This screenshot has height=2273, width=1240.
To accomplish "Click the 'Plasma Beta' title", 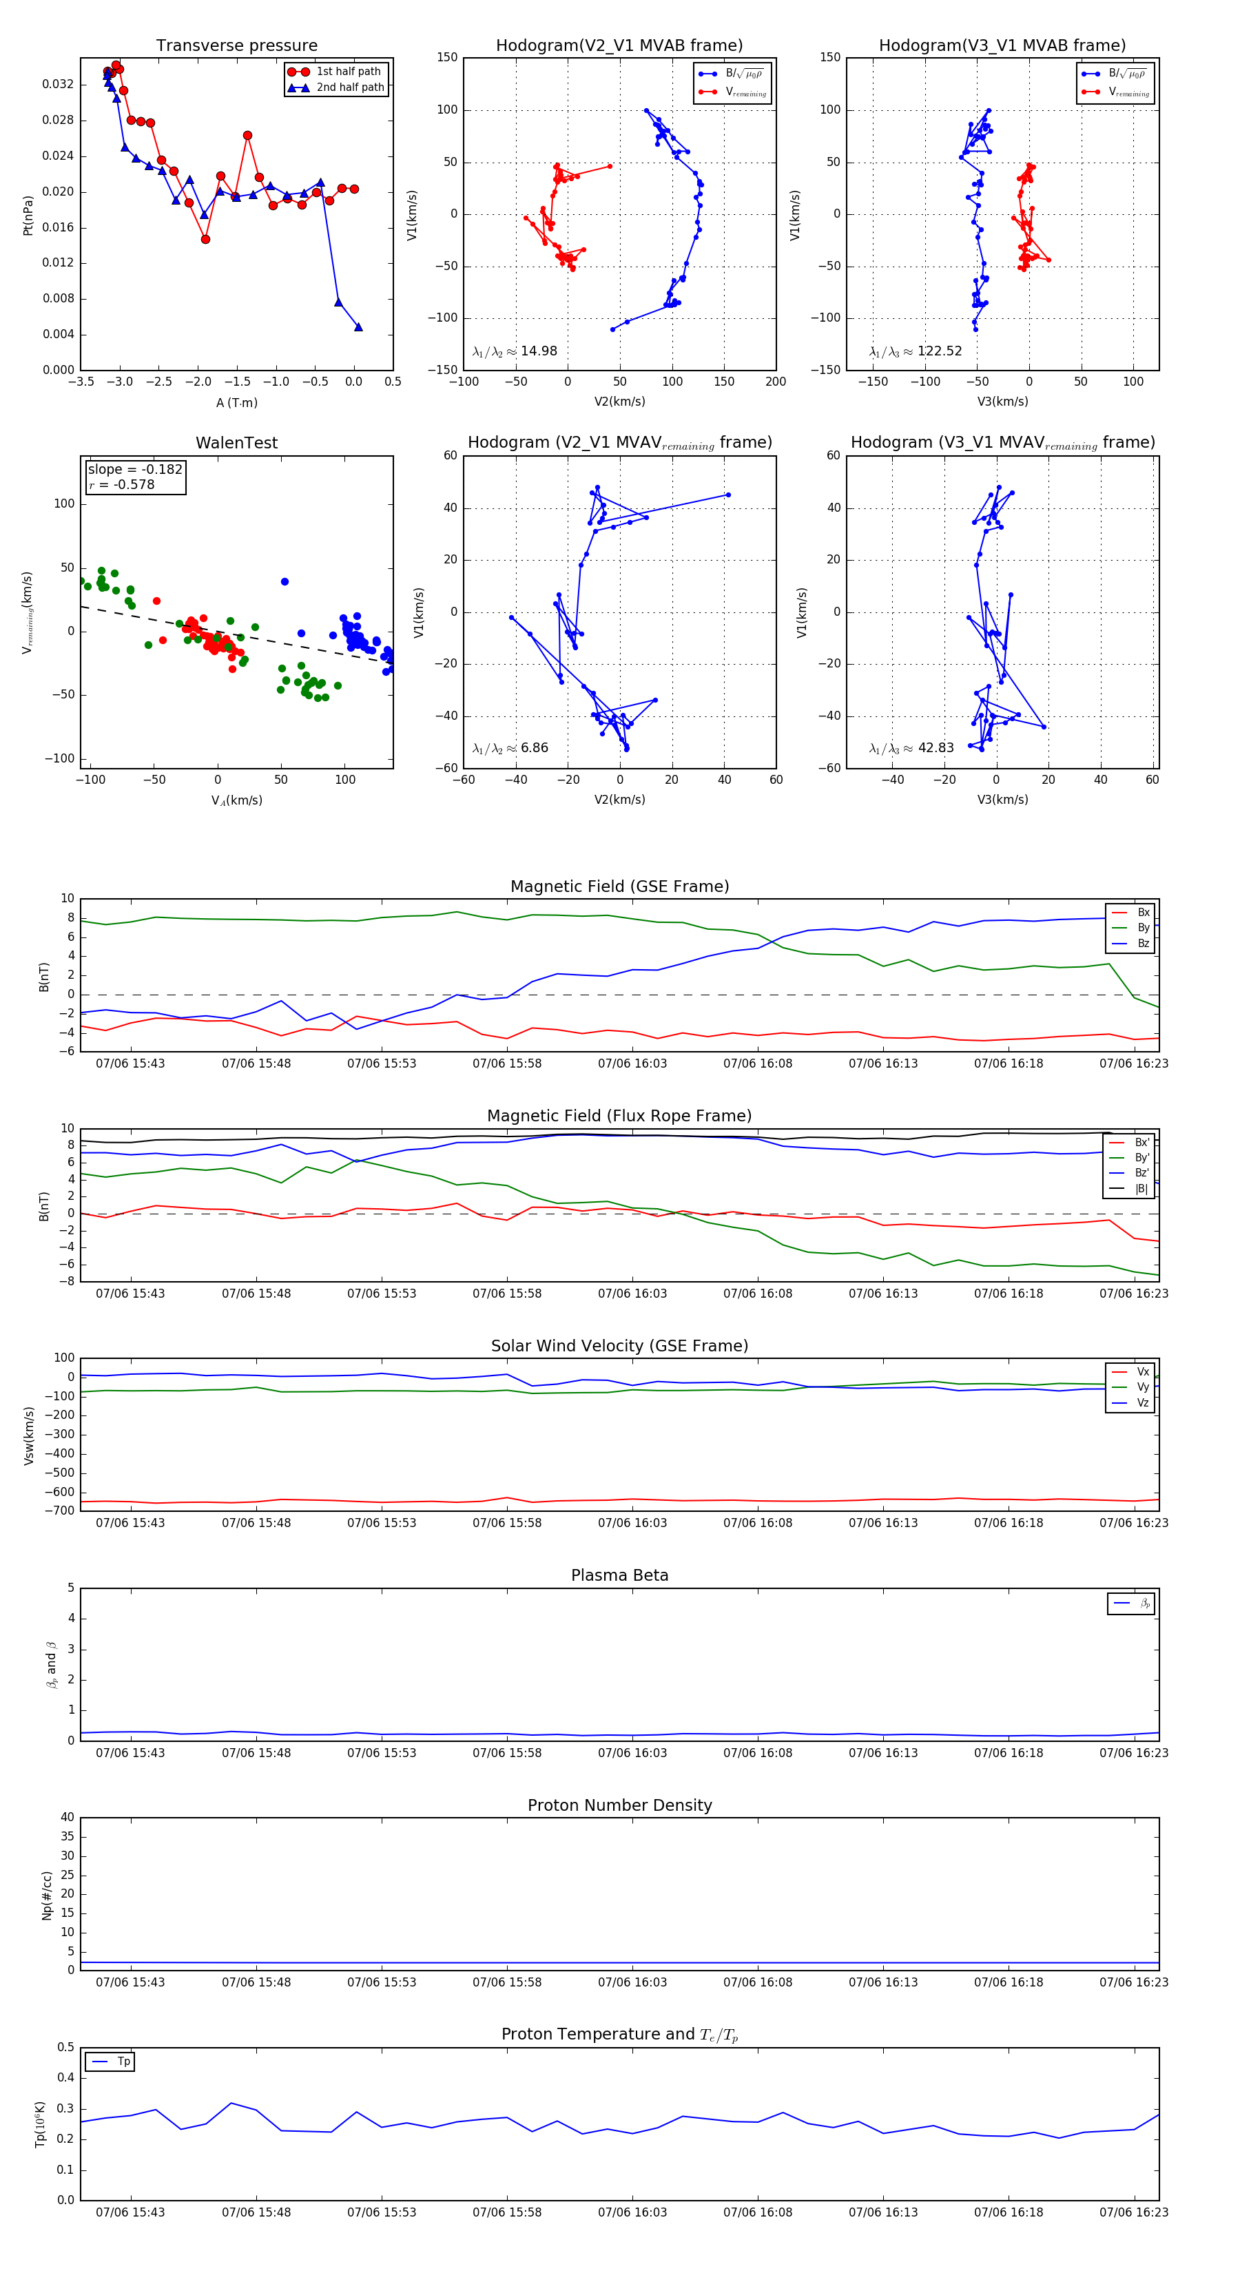I will [619, 1575].
